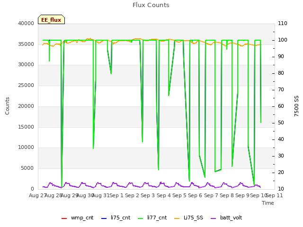Click the Sep 6 date tick
The width and height of the screenshot is (303, 227).
click(x=195, y=195)
